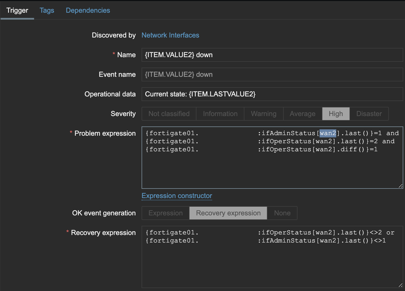Click into the Operational data field

click(272, 94)
